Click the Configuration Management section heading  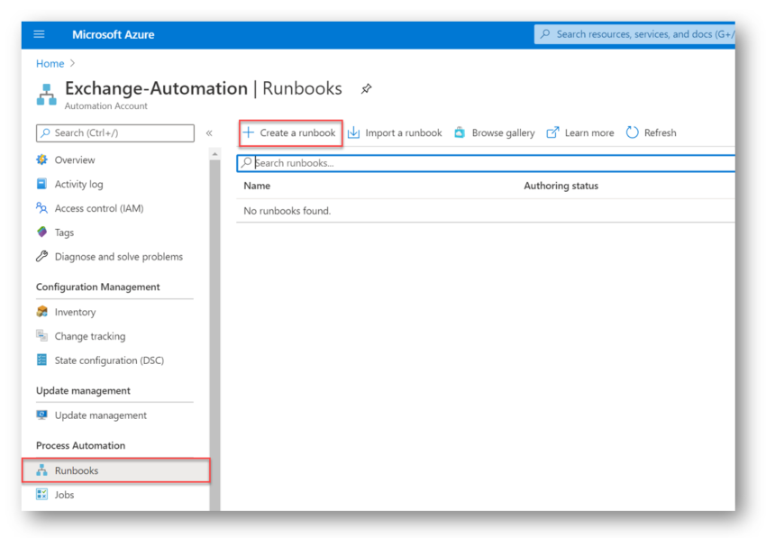pyautogui.click(x=97, y=287)
